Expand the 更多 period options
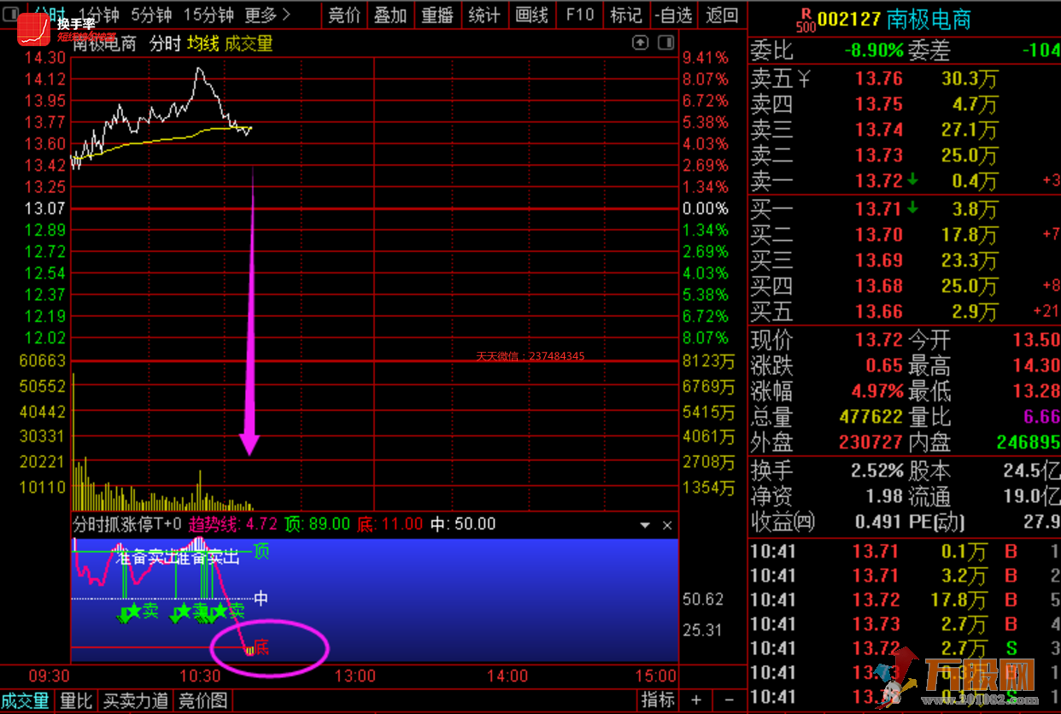 (267, 15)
